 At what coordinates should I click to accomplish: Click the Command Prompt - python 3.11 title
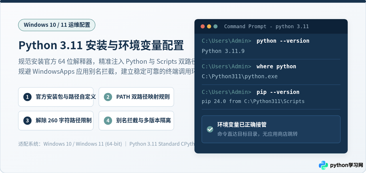266,26
